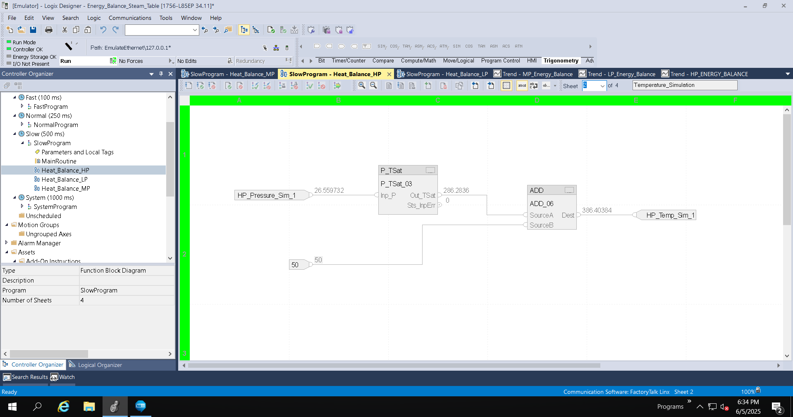
Task: Open Logix Designer from the Windows taskbar
Action: [115, 407]
